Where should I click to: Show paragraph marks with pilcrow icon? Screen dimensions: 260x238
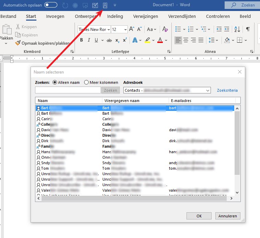coord(248,29)
